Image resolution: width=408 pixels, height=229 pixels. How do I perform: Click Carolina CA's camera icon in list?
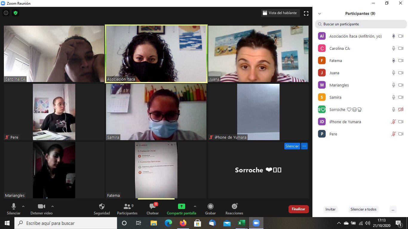(401, 48)
